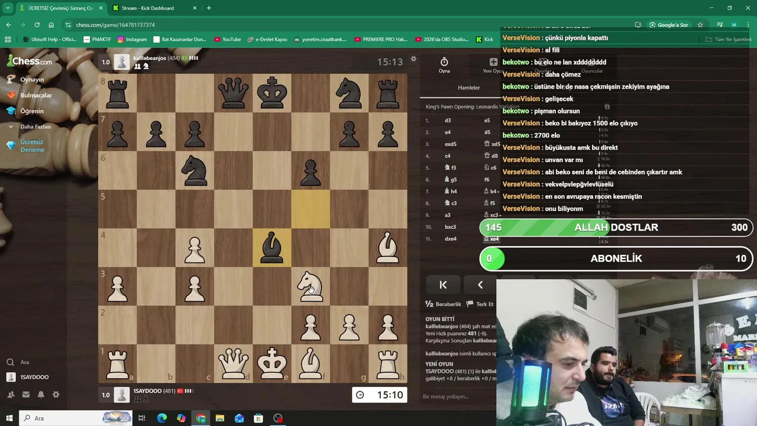Open Task View on taskbar
Viewport: 757px width, 426px height.
click(x=142, y=418)
